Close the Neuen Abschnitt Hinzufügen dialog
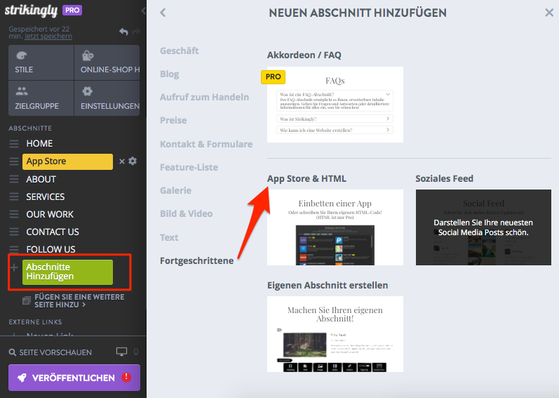This screenshot has height=398, width=559. tap(548, 13)
